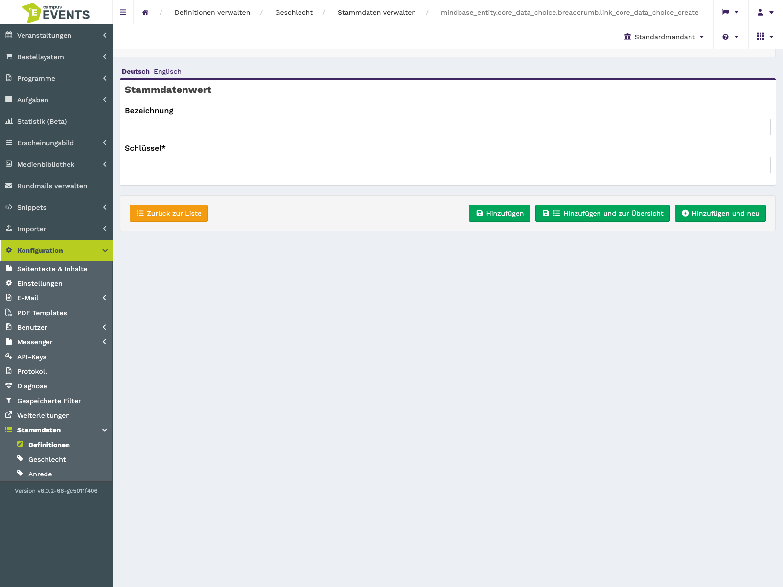The height and width of the screenshot is (587, 783).
Task: Open the Anrede sidebar submenu item
Action: (x=40, y=474)
